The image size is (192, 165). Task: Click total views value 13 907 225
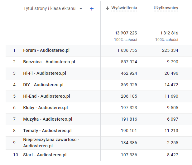[126, 33]
